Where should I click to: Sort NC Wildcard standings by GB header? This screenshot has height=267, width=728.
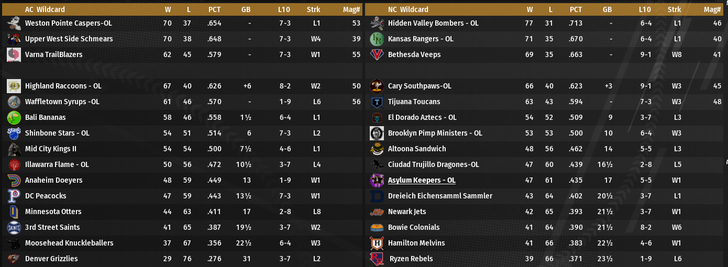coord(607,9)
